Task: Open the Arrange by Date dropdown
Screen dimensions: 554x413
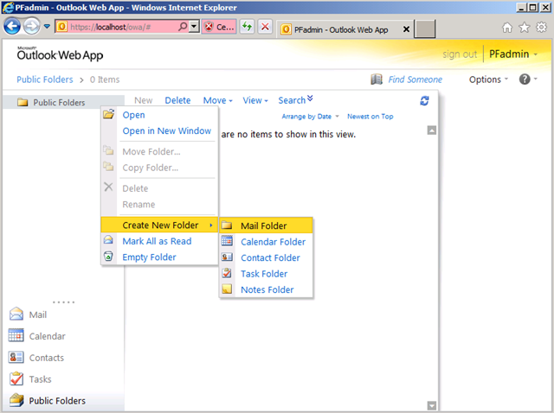Action: click(x=310, y=117)
